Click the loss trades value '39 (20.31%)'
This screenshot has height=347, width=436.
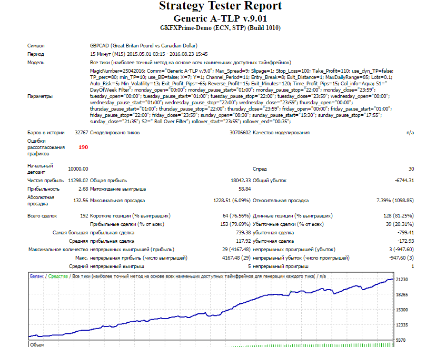click(x=400, y=224)
